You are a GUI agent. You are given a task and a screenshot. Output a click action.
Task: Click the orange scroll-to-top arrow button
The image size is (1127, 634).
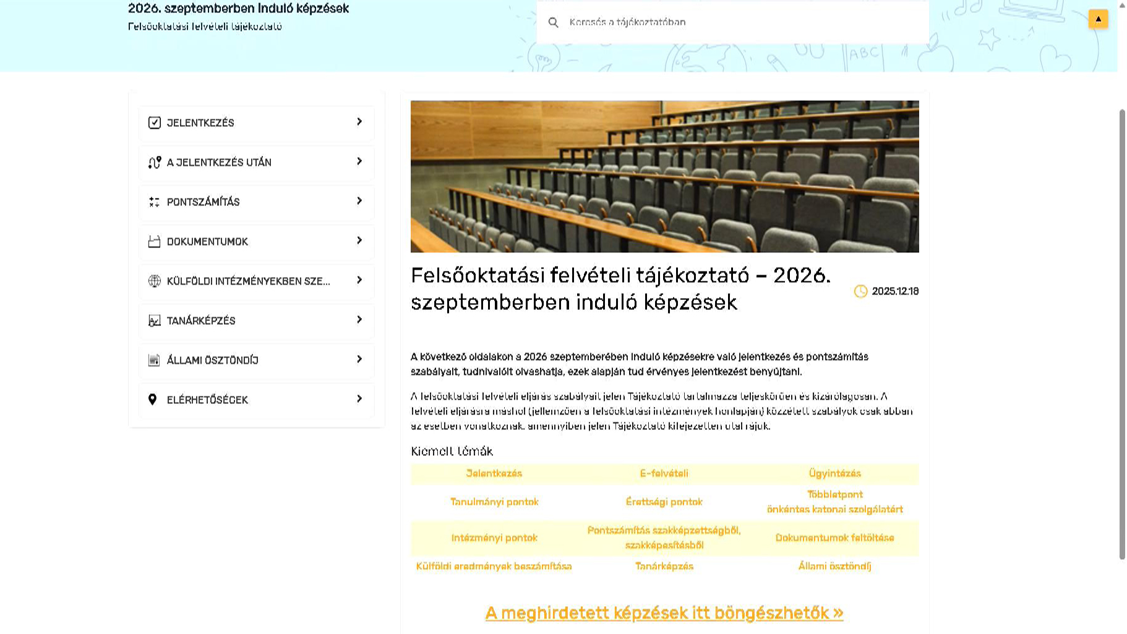(x=1098, y=19)
